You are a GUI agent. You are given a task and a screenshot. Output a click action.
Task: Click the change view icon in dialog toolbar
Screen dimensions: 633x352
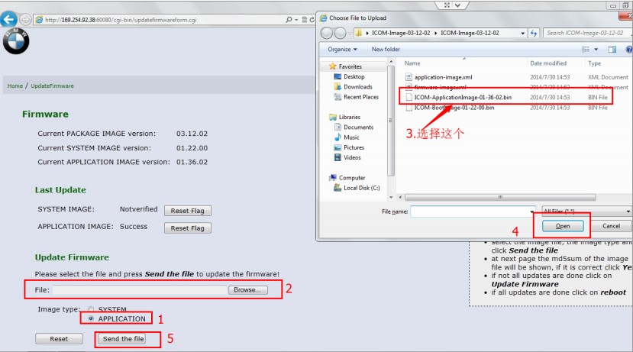coord(586,49)
